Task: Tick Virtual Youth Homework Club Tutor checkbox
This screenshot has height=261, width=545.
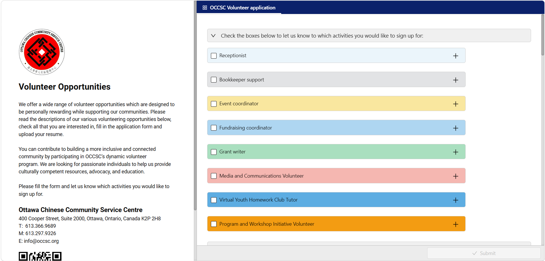Action: 214,200
